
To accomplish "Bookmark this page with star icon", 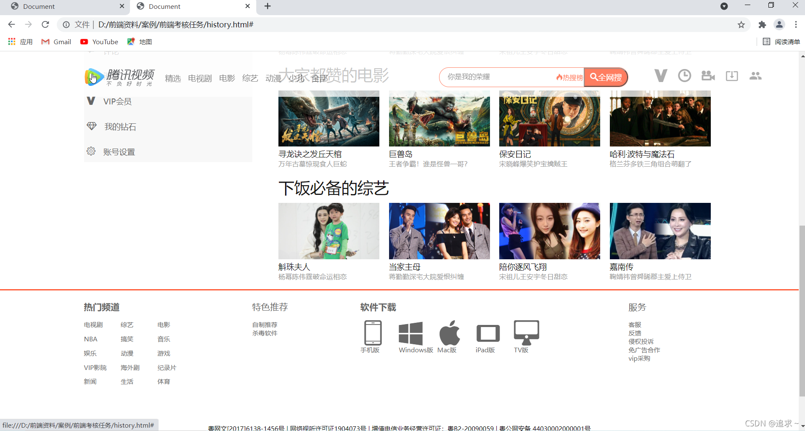I will click(x=741, y=24).
